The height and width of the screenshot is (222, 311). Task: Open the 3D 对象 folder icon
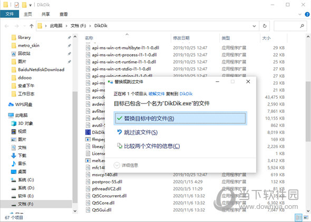[14, 123]
